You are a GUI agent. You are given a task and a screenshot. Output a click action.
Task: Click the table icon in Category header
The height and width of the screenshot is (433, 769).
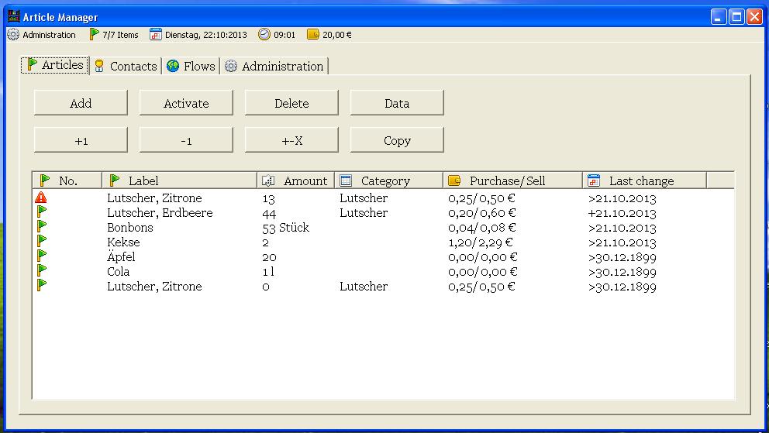tap(346, 180)
